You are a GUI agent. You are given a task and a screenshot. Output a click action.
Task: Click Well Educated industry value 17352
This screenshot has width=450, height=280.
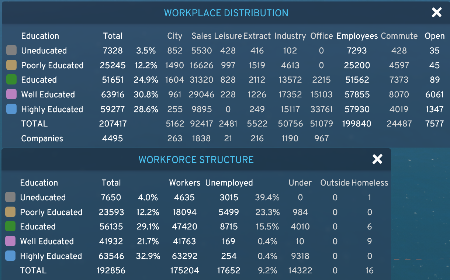click(x=290, y=94)
